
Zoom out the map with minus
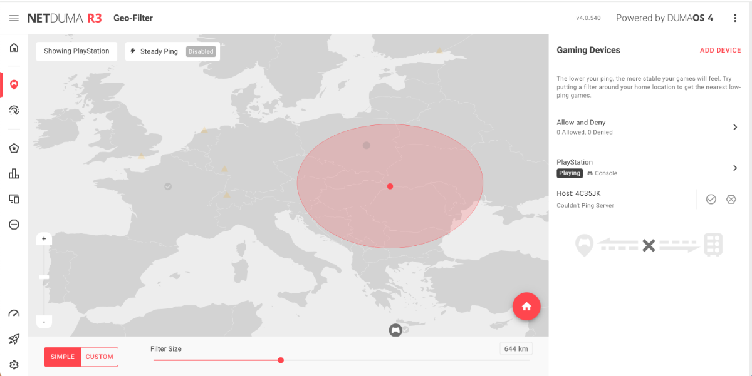(x=44, y=322)
